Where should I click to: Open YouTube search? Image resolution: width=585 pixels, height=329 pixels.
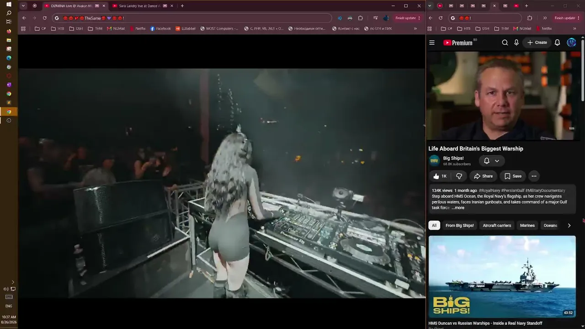[505, 42]
